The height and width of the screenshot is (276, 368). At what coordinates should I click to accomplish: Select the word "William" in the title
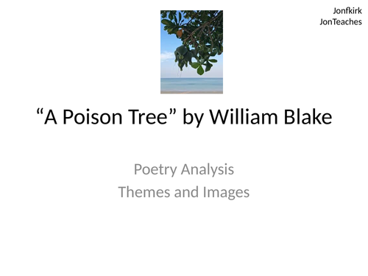[x=244, y=116]
